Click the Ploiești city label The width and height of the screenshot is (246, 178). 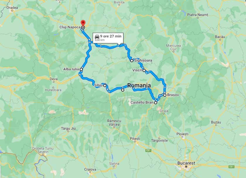coord(182,134)
